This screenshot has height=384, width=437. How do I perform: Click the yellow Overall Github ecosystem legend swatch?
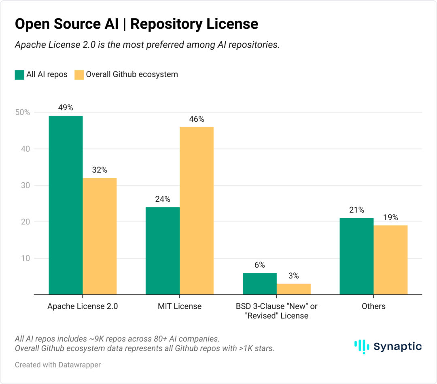click(79, 75)
